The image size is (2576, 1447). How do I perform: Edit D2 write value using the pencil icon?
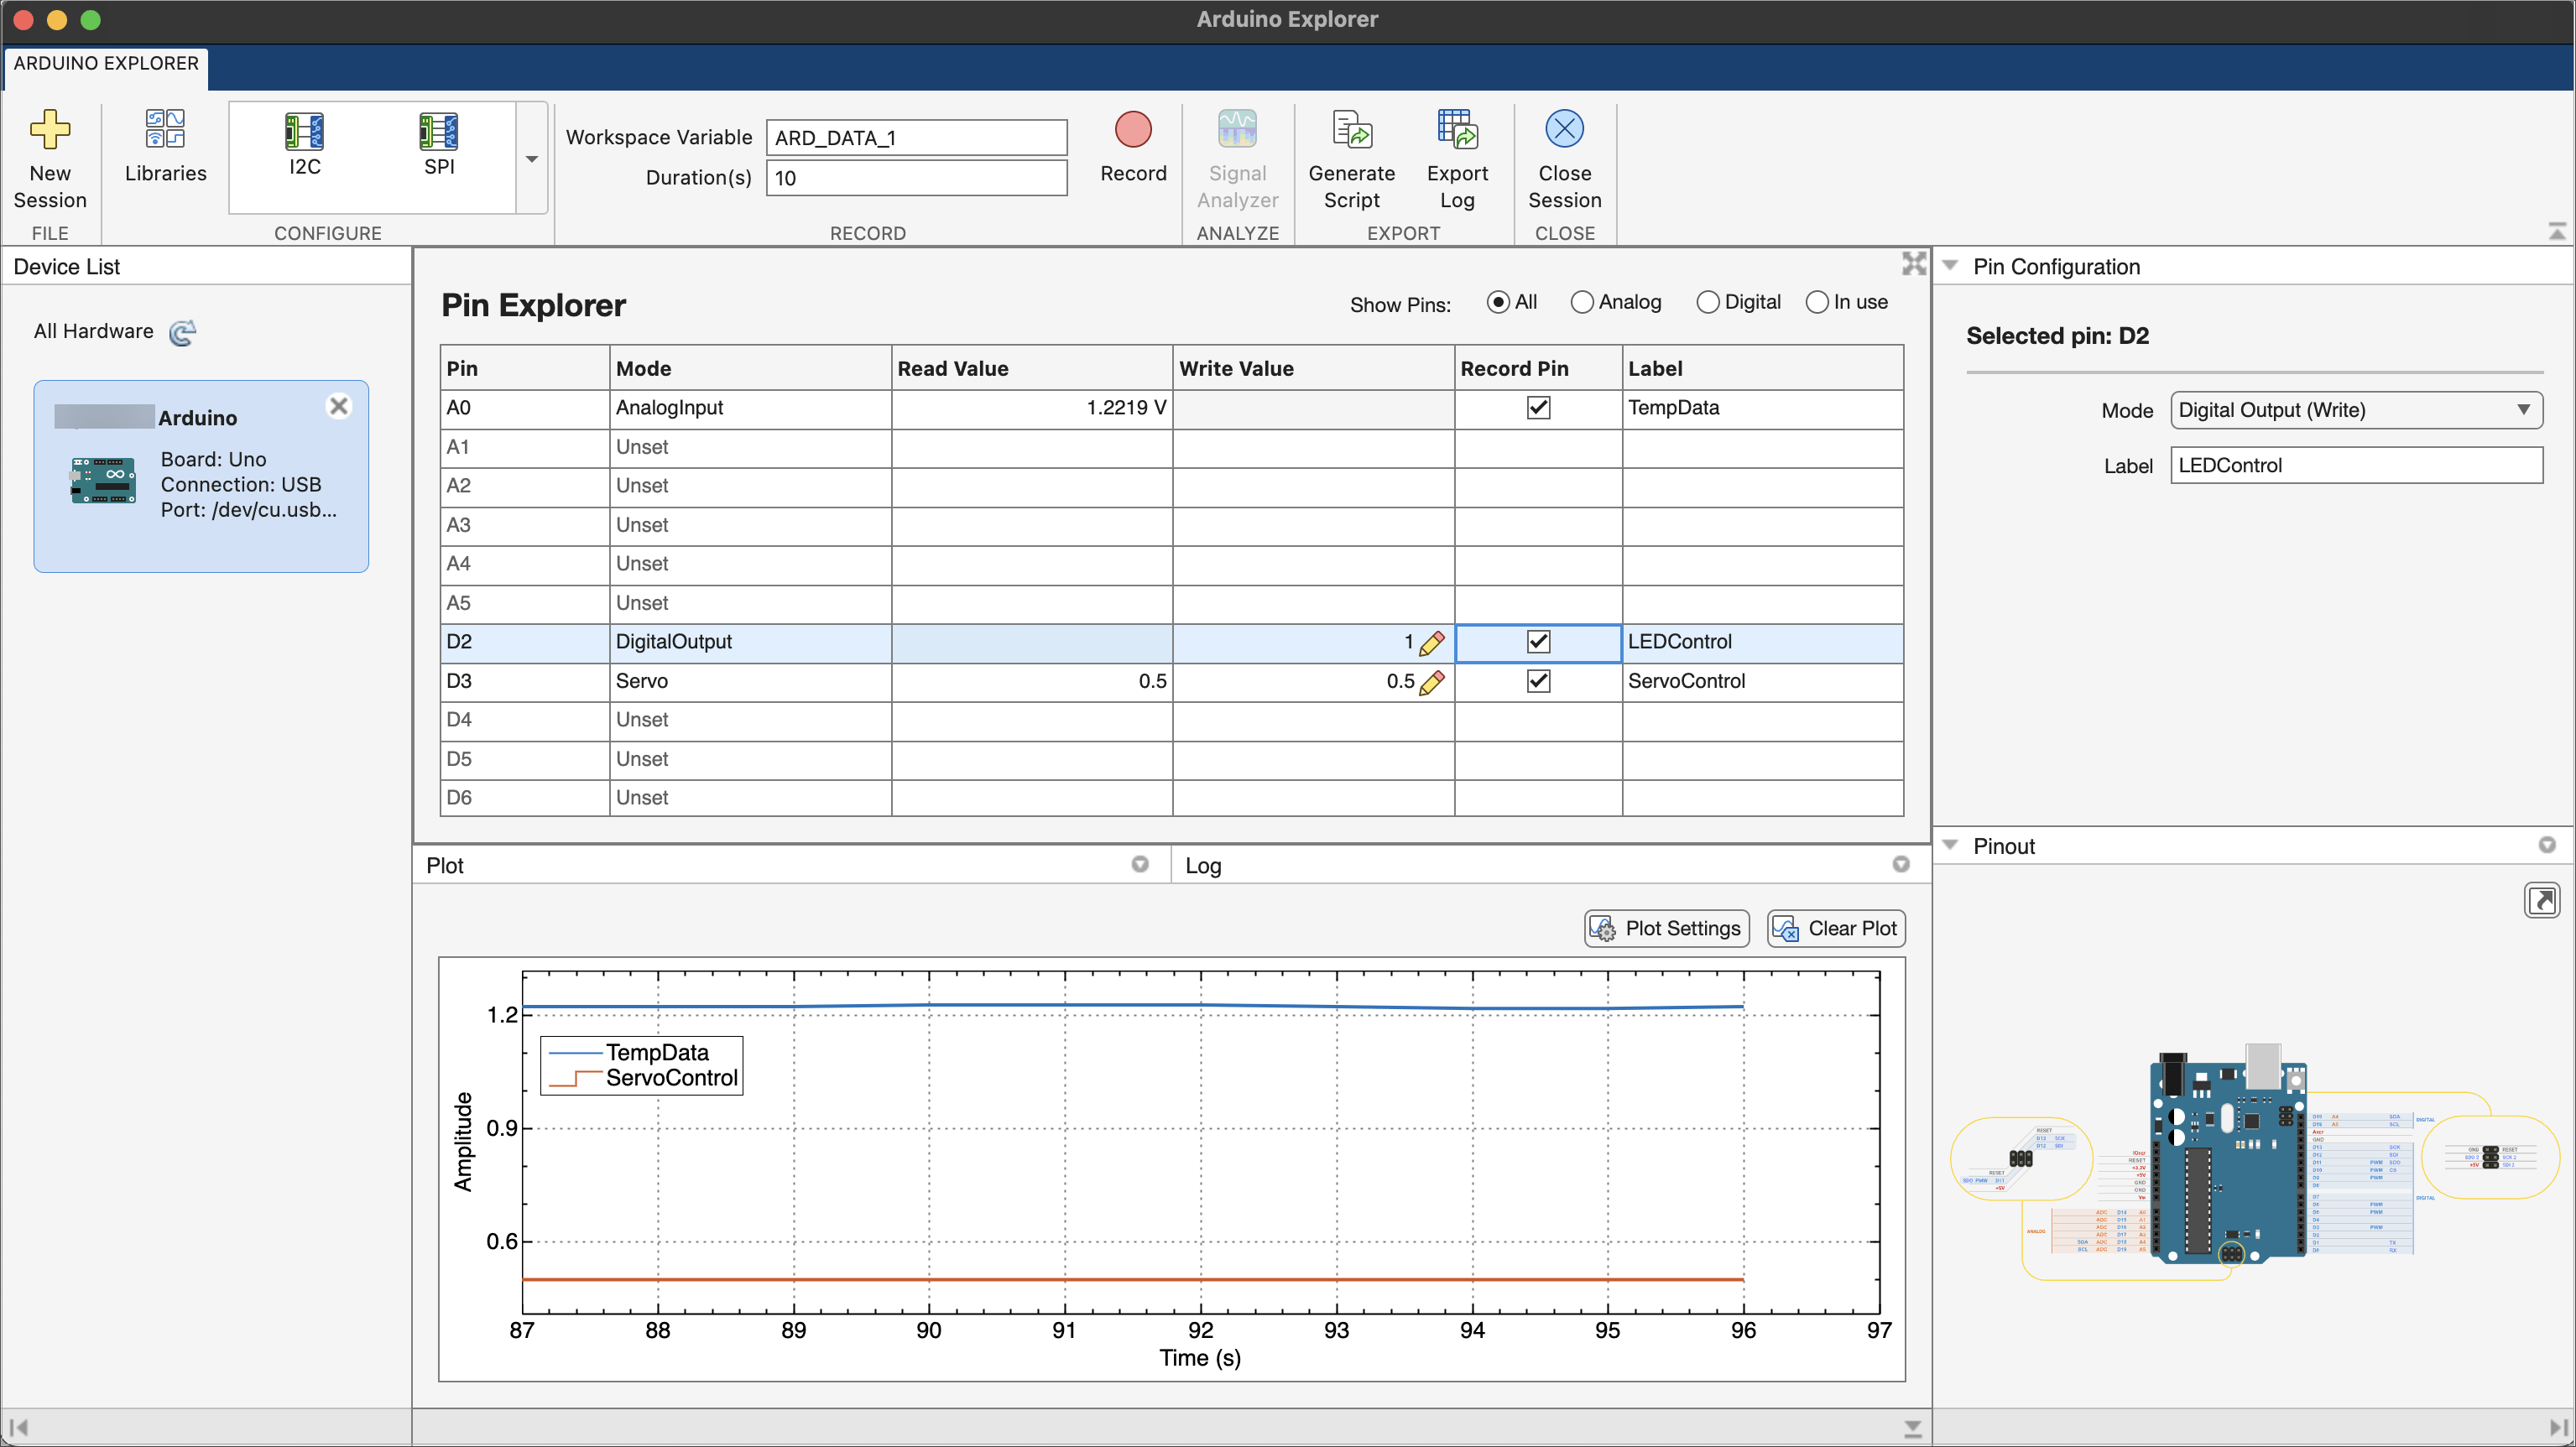(x=1432, y=643)
